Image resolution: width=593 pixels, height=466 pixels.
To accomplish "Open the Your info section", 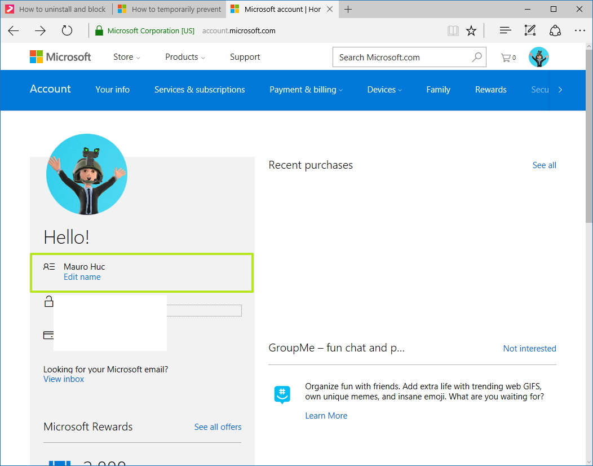I will coord(112,90).
